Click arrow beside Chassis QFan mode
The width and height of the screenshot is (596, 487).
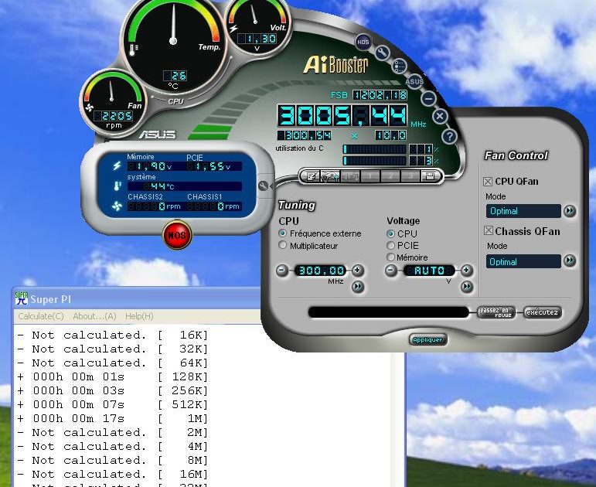coord(570,261)
